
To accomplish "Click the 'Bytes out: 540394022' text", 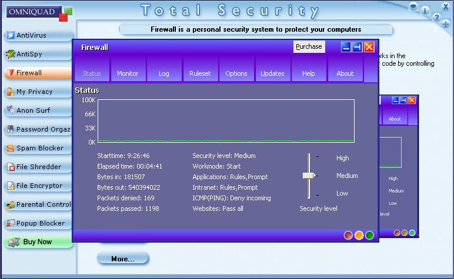I will 129,187.
